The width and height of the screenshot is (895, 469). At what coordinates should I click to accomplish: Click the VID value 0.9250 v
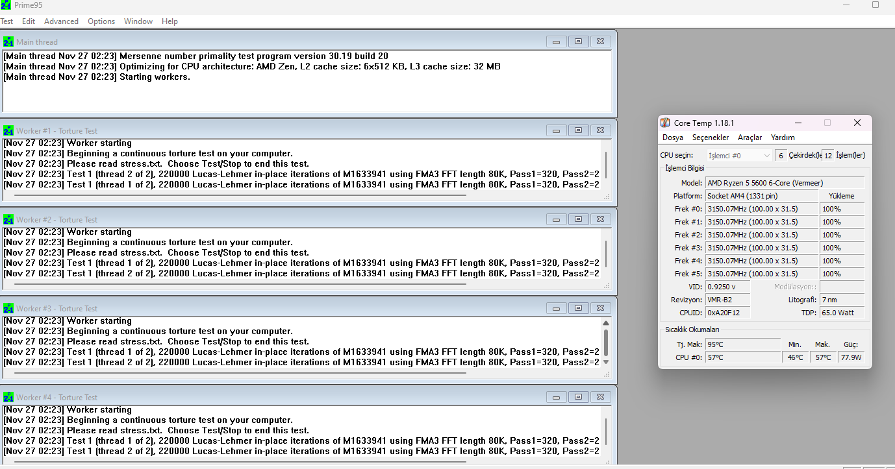(x=727, y=287)
